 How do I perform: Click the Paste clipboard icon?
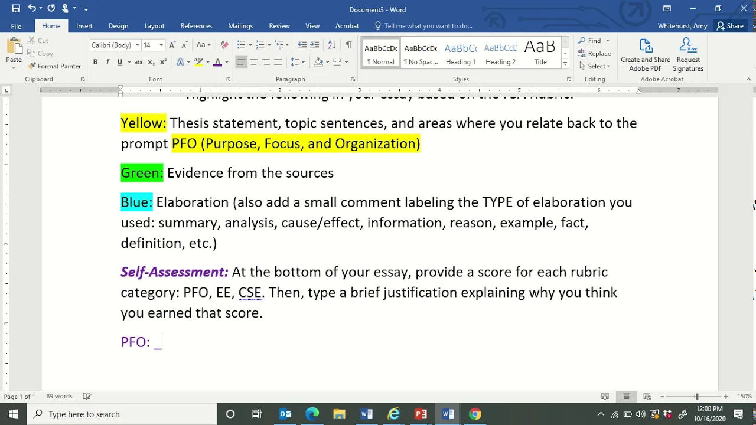[x=14, y=47]
